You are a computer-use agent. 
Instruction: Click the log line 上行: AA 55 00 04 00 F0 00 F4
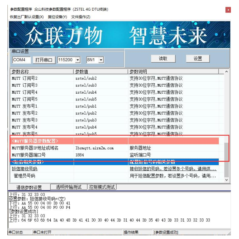[x=39, y=207]
